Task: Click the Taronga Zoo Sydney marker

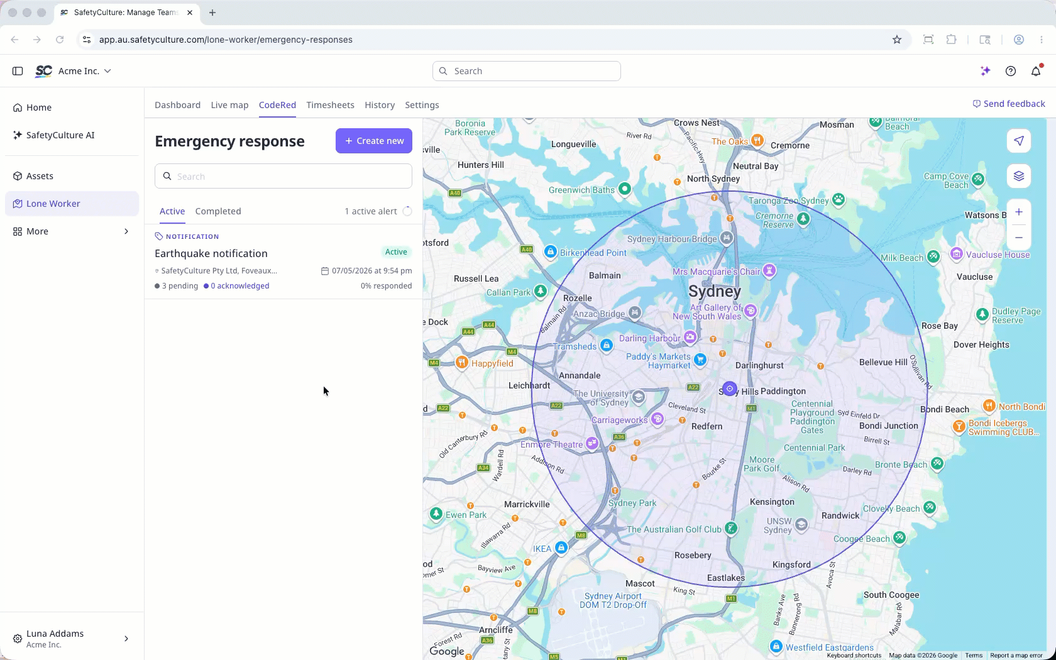Action: [x=839, y=199]
